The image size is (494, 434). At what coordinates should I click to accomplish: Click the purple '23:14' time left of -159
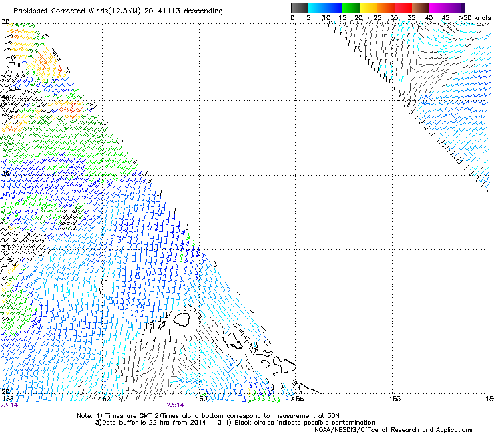tap(175, 405)
